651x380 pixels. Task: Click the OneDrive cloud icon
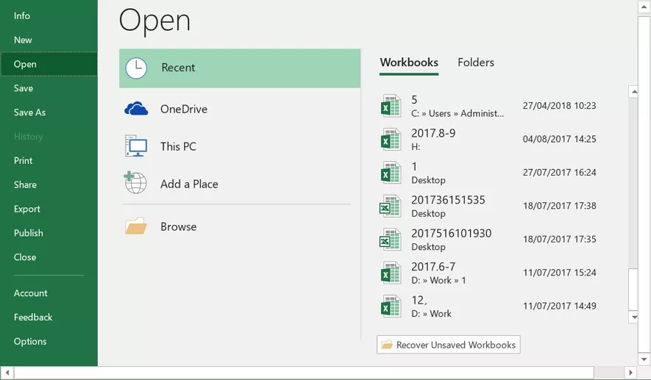[x=136, y=110]
